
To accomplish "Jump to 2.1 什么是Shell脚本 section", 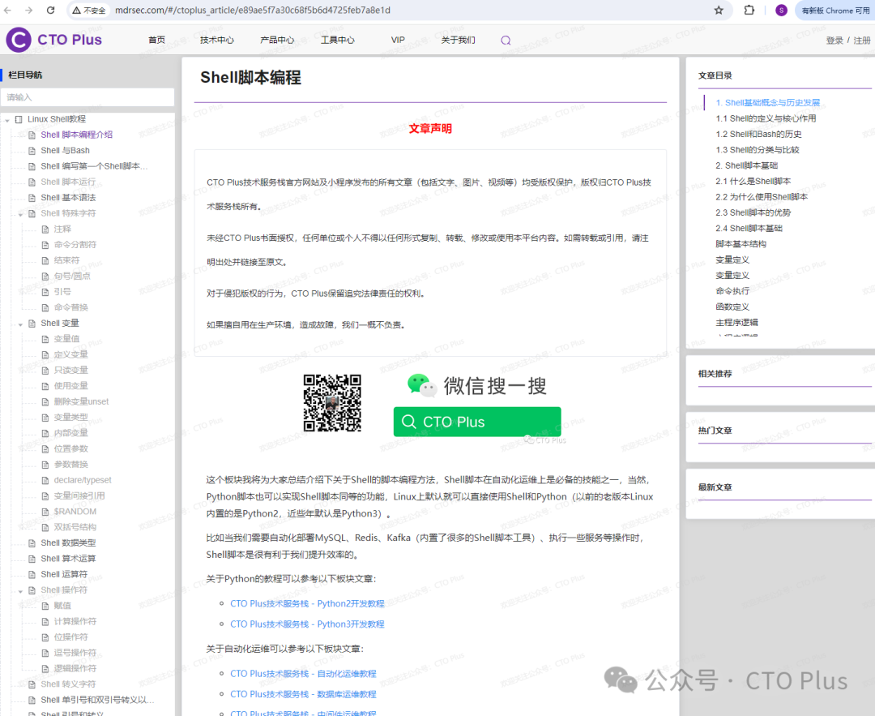I will coord(753,181).
